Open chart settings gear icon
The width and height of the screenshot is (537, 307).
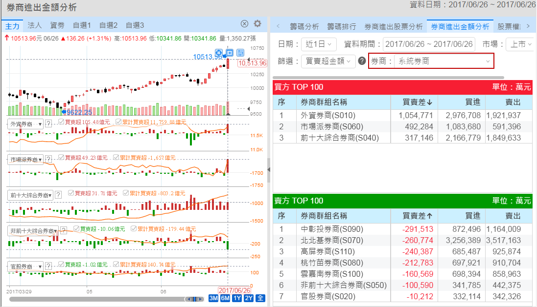point(257,24)
